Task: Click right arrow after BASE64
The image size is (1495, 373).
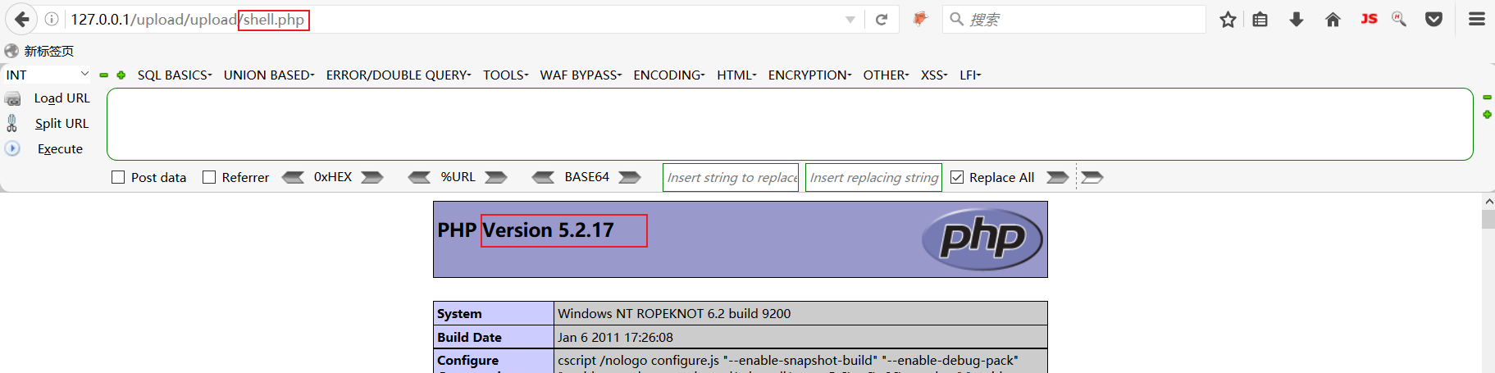Action: (630, 177)
